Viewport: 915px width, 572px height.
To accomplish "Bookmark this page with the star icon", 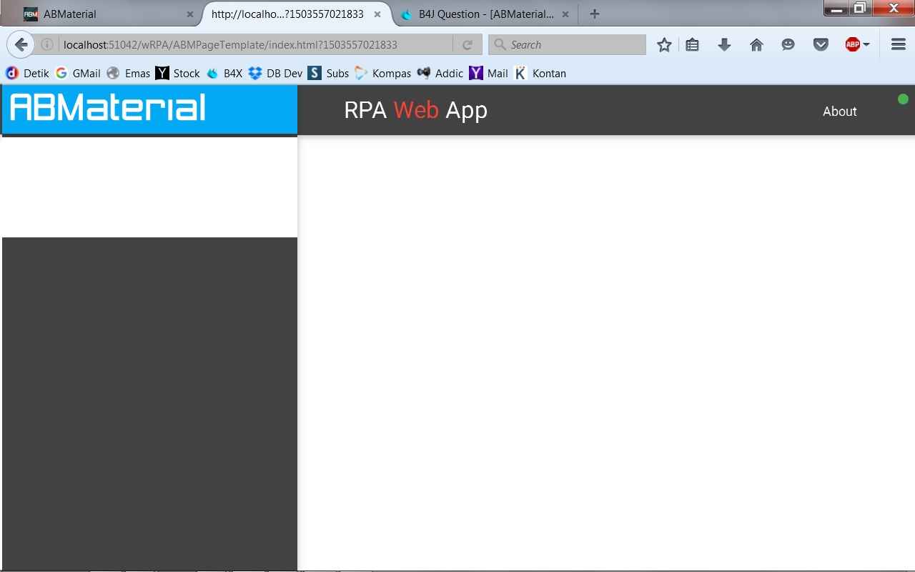I will (x=664, y=44).
